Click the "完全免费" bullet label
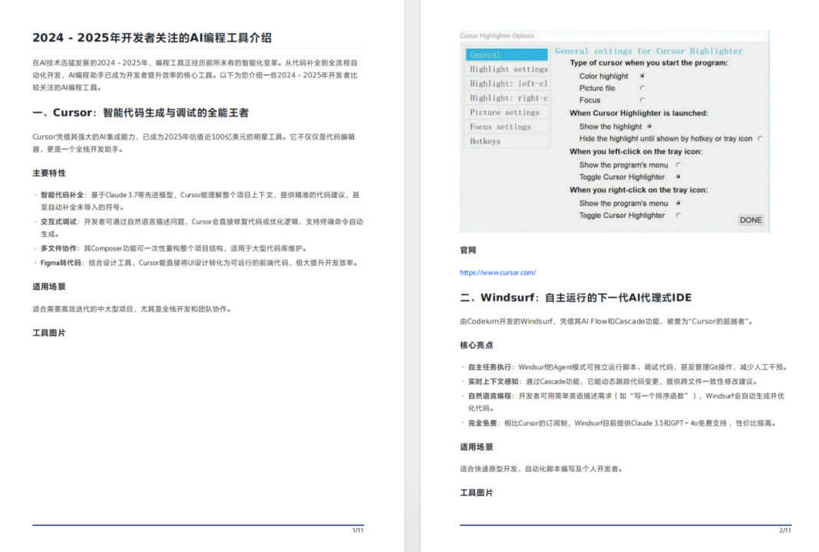 point(482,423)
